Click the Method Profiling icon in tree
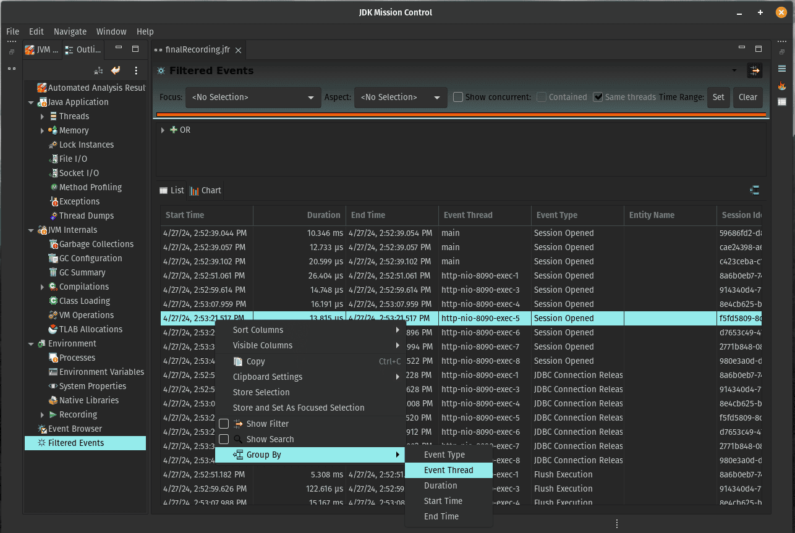Viewport: 795px width, 533px height. [x=54, y=187]
